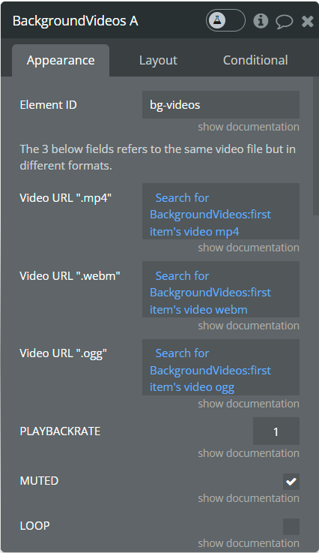Viewport: 319px width, 553px height.
Task: Enable the LOOP checkbox
Action: click(x=291, y=527)
